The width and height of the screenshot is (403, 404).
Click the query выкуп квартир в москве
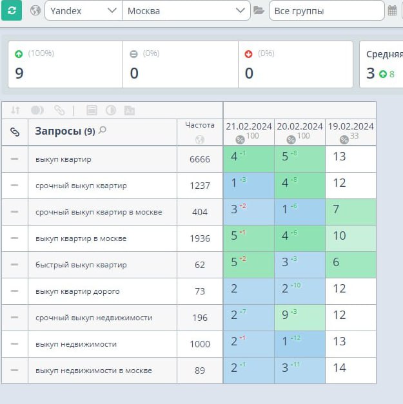(x=81, y=238)
